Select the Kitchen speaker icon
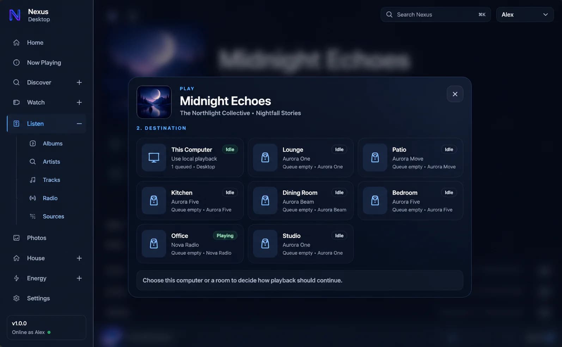 [x=154, y=201]
